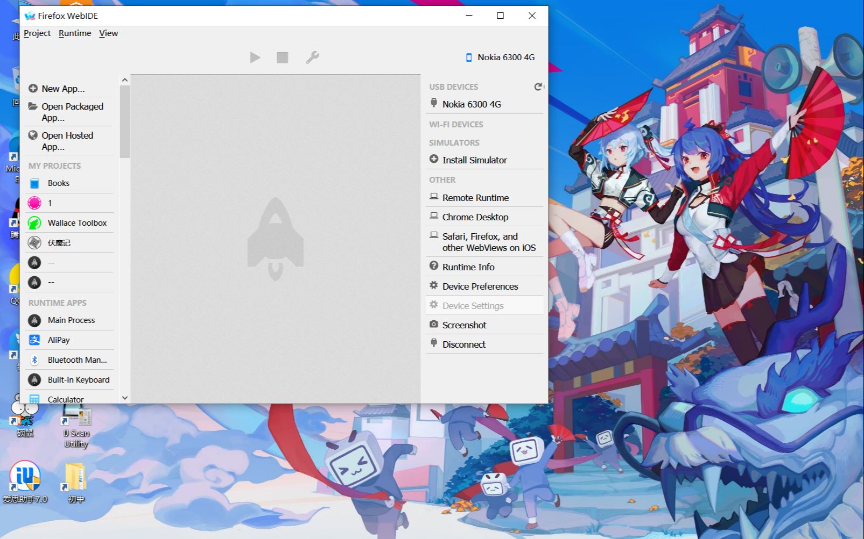Click the Disconnect plug icon
The height and width of the screenshot is (539, 864).
[434, 343]
